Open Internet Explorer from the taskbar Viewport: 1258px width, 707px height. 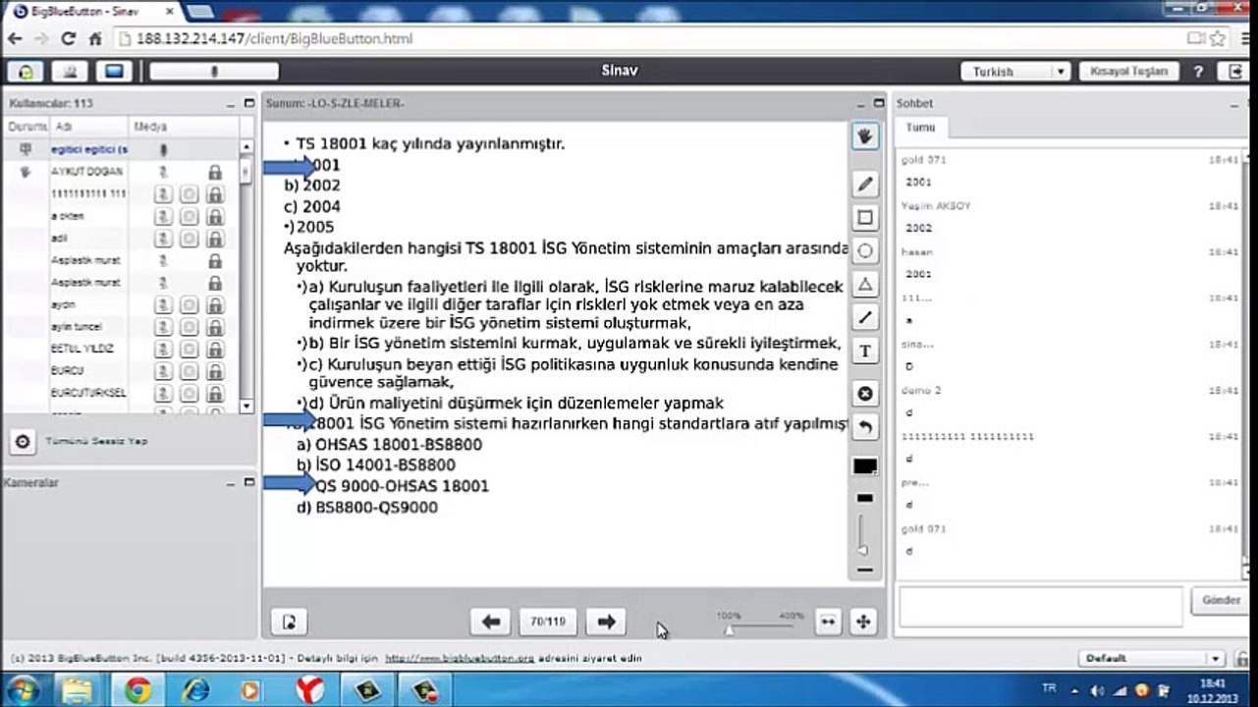click(195, 691)
